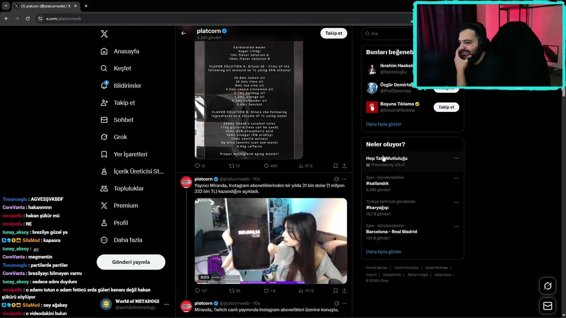Image resolution: width=566 pixels, height=318 pixels.
Task: Repost the recipe post with 12 reposts
Action: tap(234, 166)
